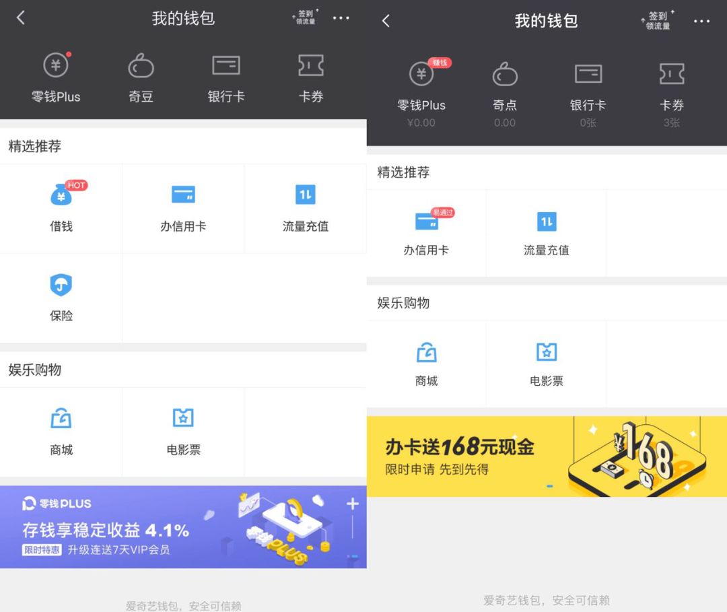Tap back arrow in left wallet screen
This screenshot has height=612, width=727.
pyautogui.click(x=20, y=18)
